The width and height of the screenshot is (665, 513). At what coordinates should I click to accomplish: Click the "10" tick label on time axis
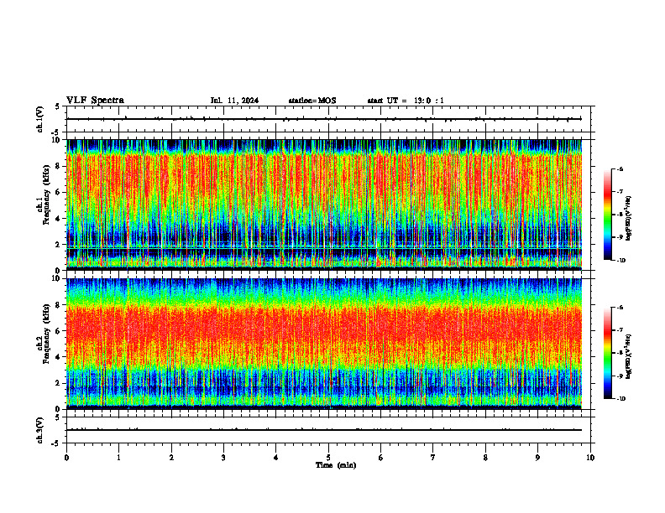(590, 458)
